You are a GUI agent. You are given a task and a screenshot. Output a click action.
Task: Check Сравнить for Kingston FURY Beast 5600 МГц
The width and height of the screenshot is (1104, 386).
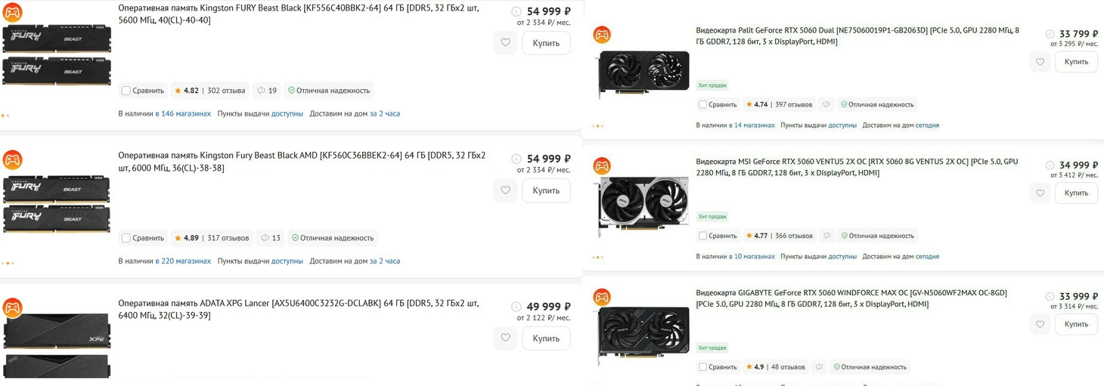coord(126,91)
